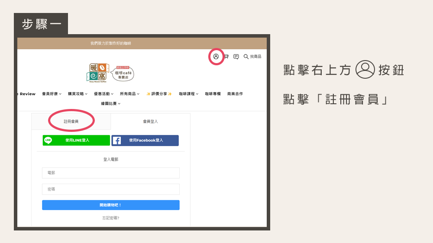The height and width of the screenshot is (243, 433).
Task: Click the 登入電郵 heading text
Action: (111, 160)
